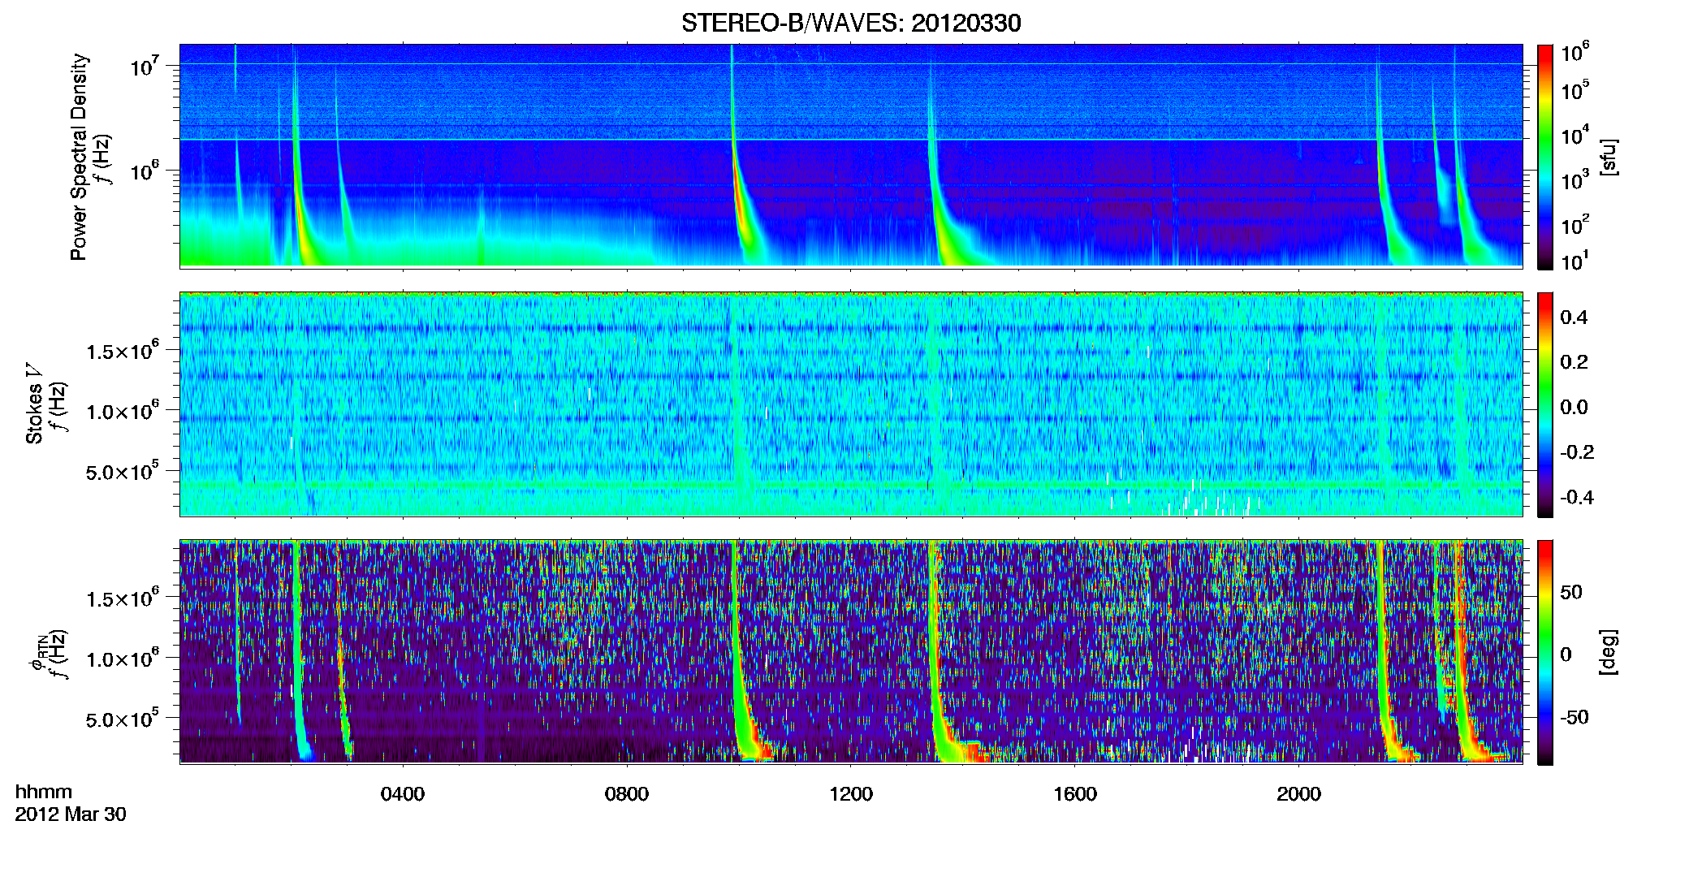This screenshot has width=1702, height=877.
Task: Click the 0400 time tick label
Action: [x=403, y=793]
